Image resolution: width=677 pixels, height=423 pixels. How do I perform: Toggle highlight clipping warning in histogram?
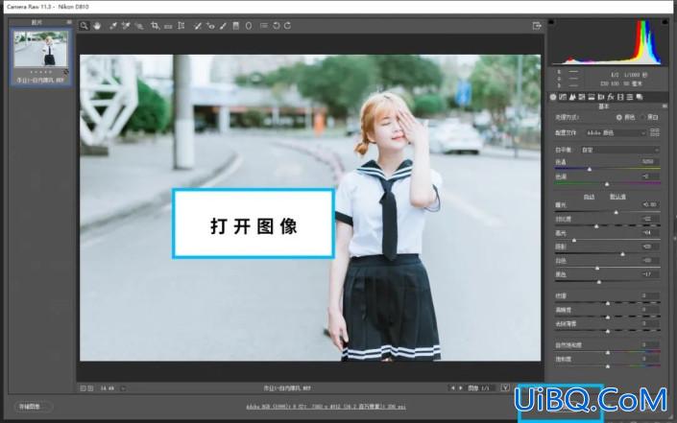665,21
